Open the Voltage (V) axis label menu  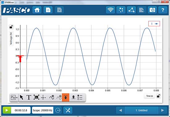(x=11, y=38)
